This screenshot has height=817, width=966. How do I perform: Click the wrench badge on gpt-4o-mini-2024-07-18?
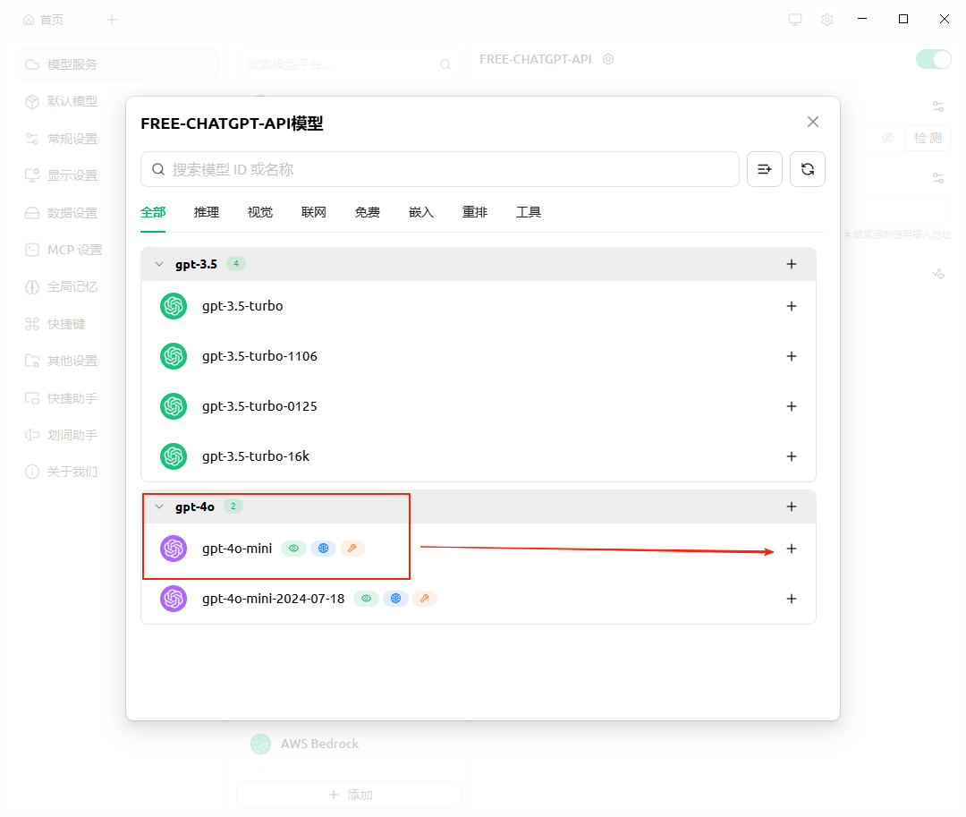pyautogui.click(x=425, y=599)
